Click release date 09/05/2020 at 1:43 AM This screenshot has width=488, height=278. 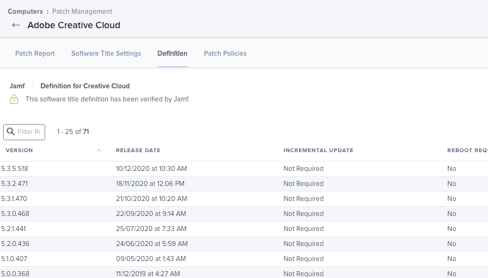pos(151,259)
